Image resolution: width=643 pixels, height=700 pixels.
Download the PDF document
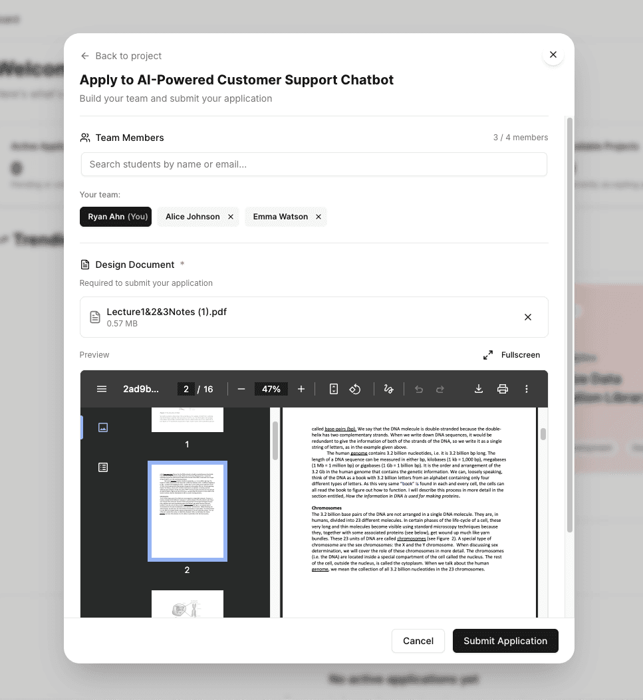(x=479, y=389)
